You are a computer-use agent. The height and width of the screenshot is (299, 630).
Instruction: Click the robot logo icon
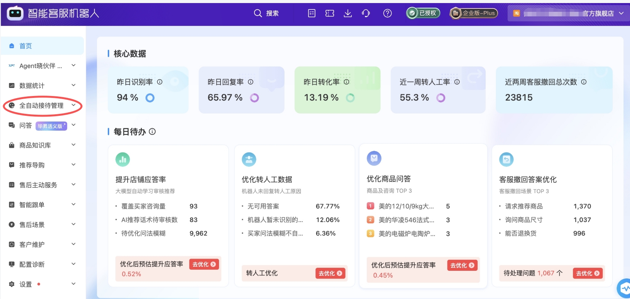pos(15,13)
